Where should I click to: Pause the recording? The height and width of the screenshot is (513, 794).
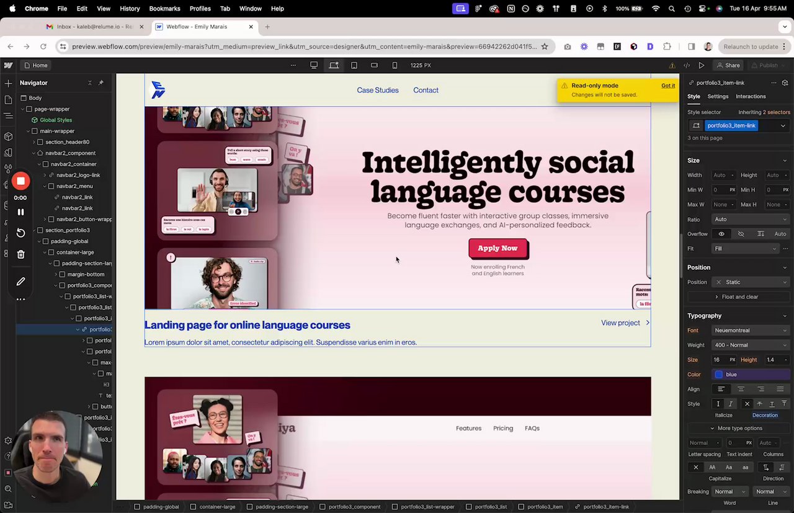(20, 212)
